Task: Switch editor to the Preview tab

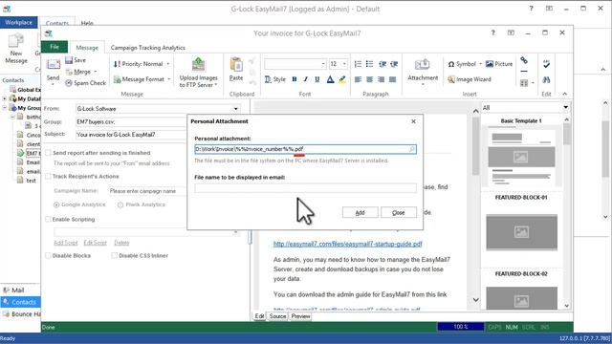Action: click(300, 316)
